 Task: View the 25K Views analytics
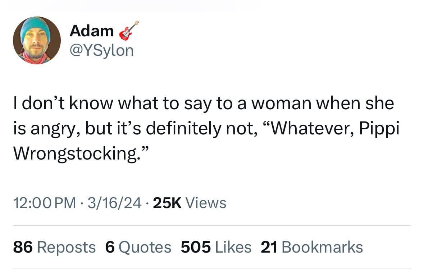(x=190, y=203)
